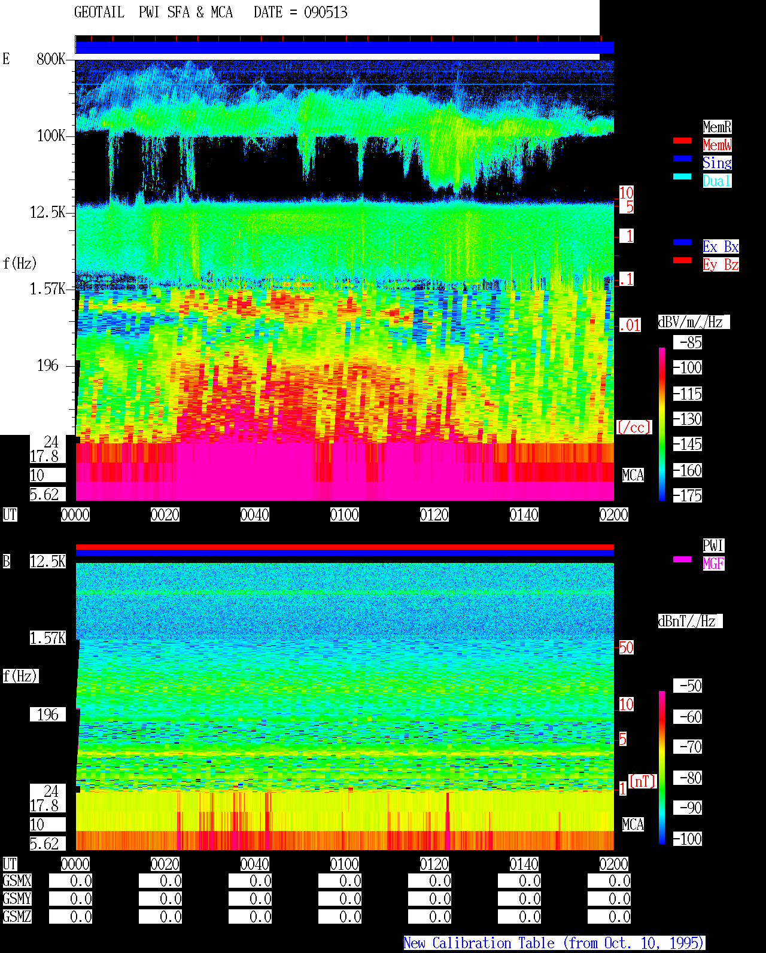
Task: Click the red 50 tick label
Action: click(x=626, y=647)
